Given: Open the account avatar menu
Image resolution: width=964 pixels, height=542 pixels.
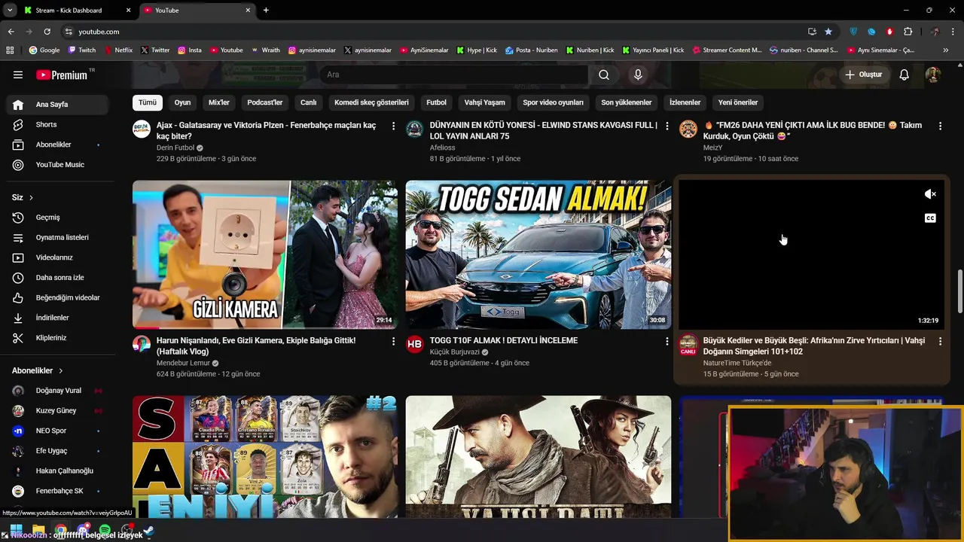Looking at the screenshot, I should [933, 75].
